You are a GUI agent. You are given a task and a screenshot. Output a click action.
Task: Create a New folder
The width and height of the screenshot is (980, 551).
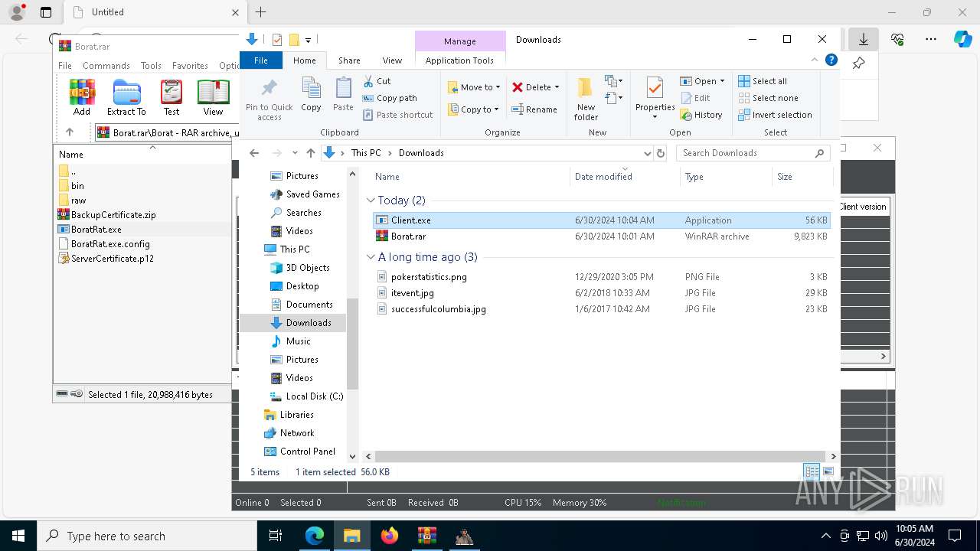586,99
